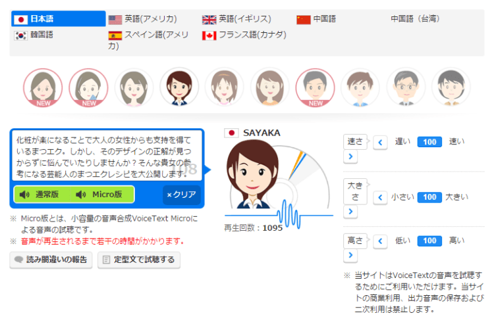
Task: Choose the brown-haired boy avatar in blue shirt
Action: (x=360, y=87)
